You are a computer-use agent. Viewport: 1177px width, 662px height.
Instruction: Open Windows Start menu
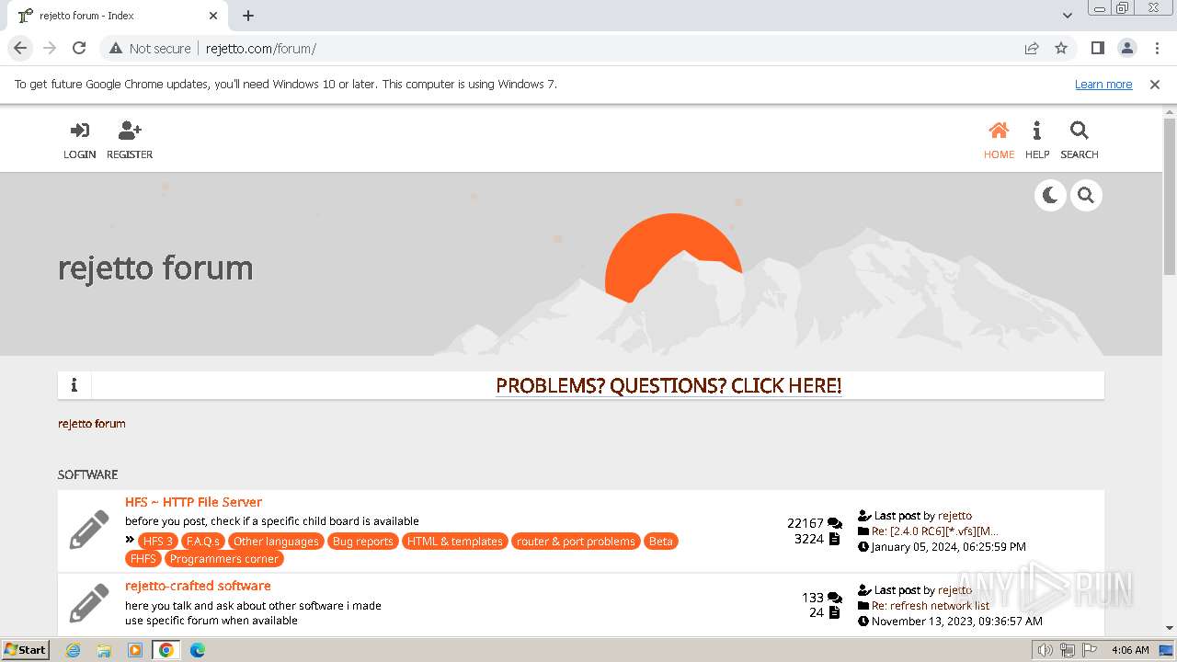pos(26,649)
